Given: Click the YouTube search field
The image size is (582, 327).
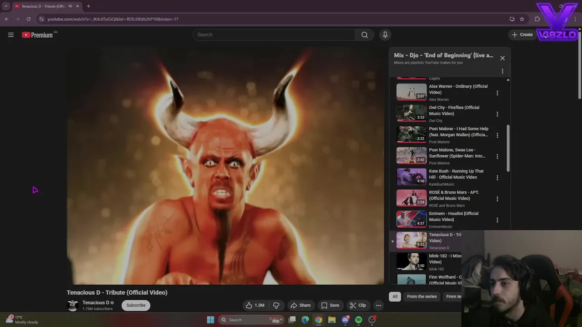Looking at the screenshot, I should coord(274,35).
